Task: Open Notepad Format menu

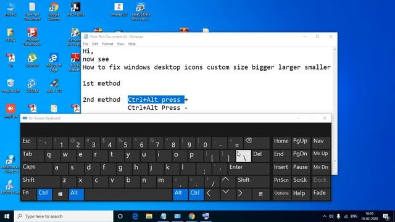Action: (107, 44)
